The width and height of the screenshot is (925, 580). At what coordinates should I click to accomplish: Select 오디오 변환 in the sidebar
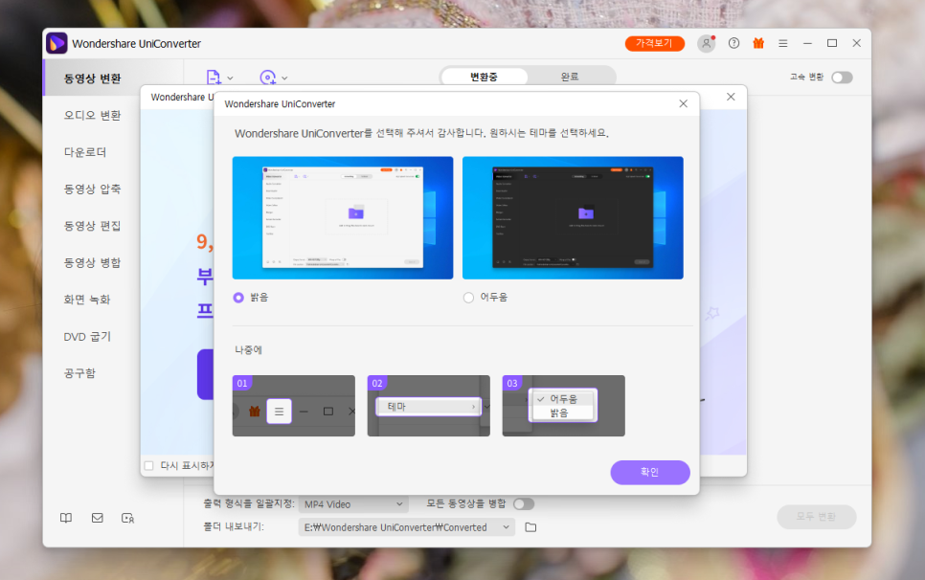93,116
